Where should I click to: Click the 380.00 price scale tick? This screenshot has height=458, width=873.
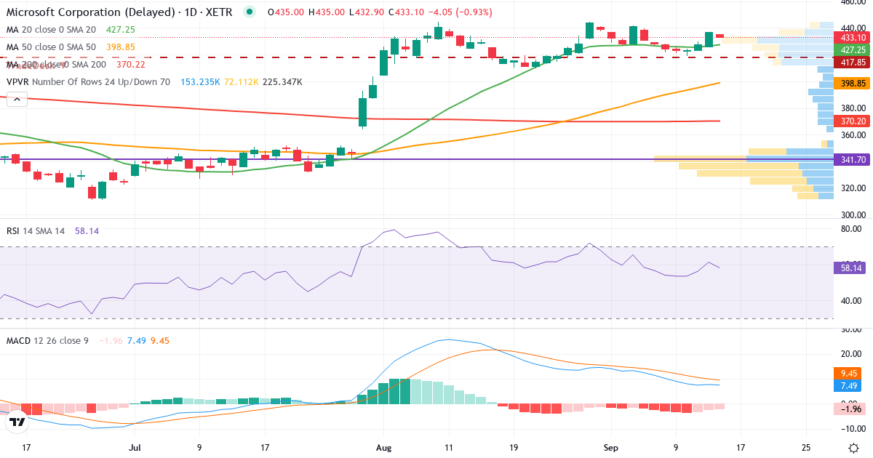pyautogui.click(x=853, y=108)
